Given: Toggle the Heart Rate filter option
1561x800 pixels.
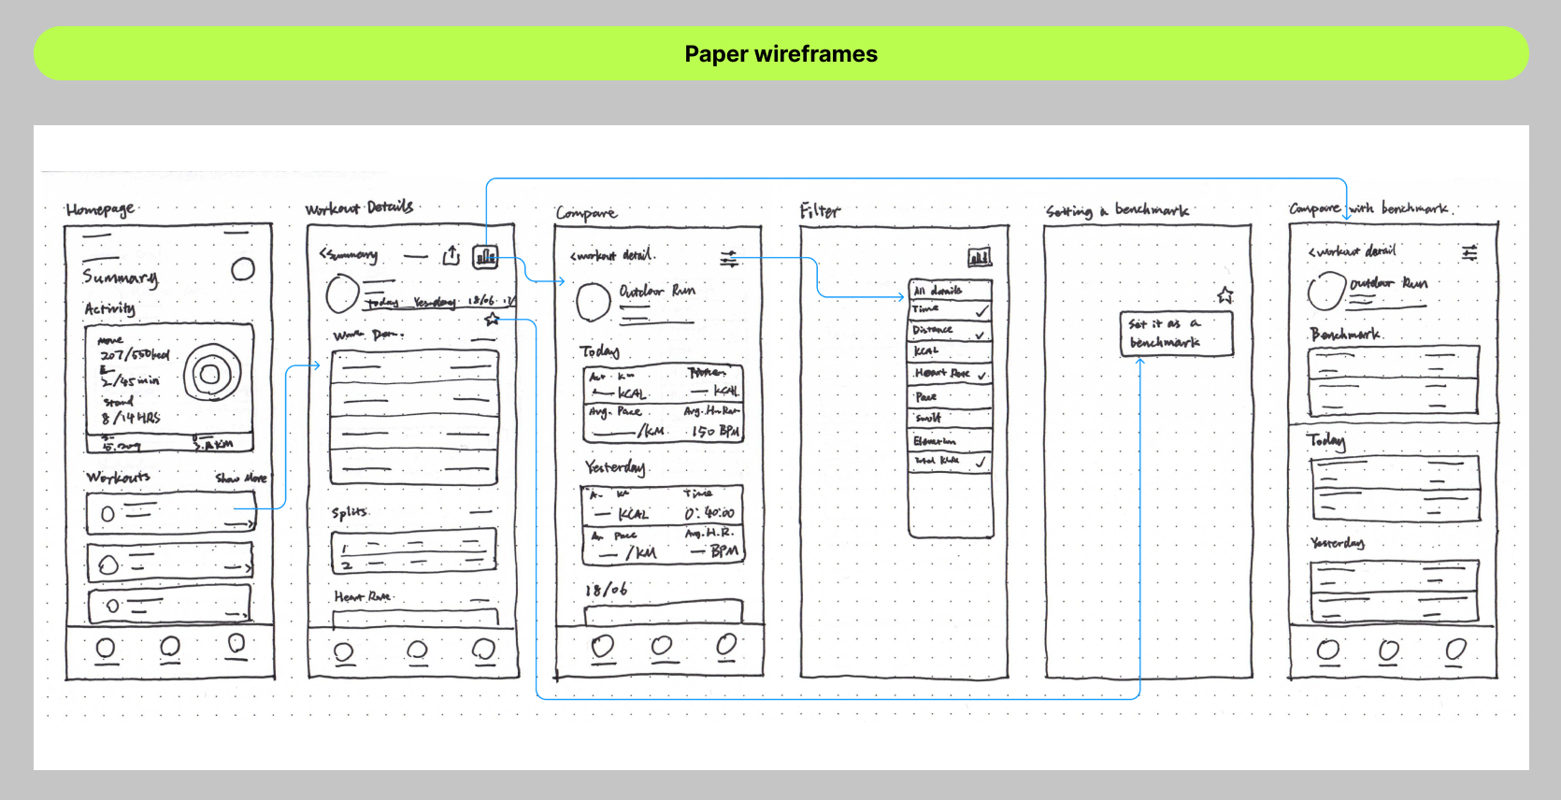Looking at the screenshot, I should click(951, 373).
